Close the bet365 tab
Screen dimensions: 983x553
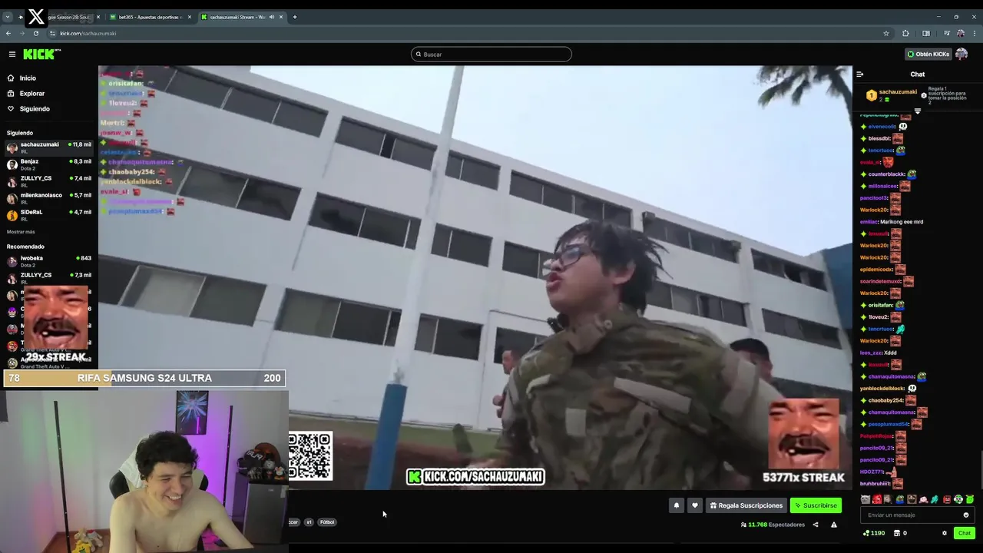(x=190, y=17)
